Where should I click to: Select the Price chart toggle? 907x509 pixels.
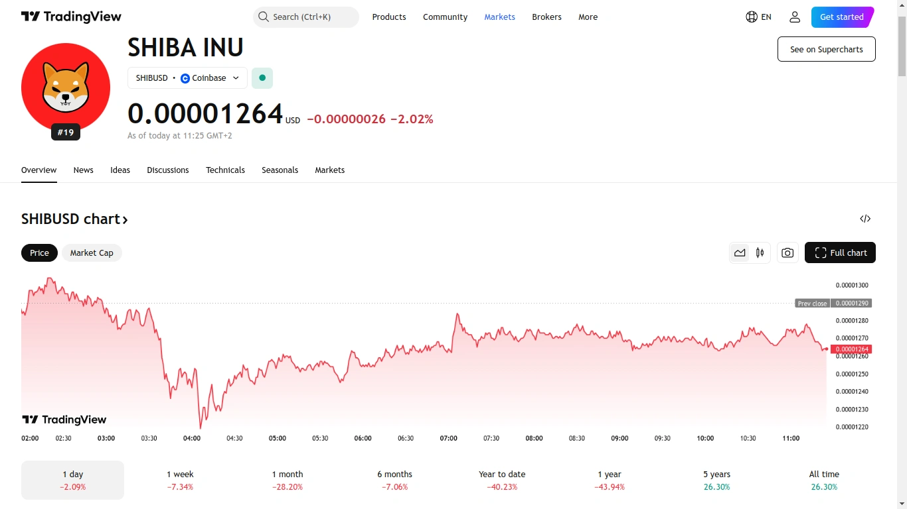point(39,253)
